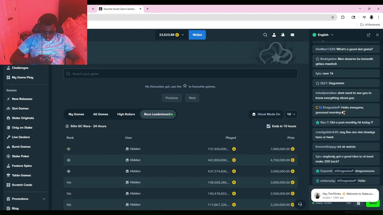The height and width of the screenshot is (215, 383).
Task: Click Ripc7 username in chat
Action: point(324,122)
